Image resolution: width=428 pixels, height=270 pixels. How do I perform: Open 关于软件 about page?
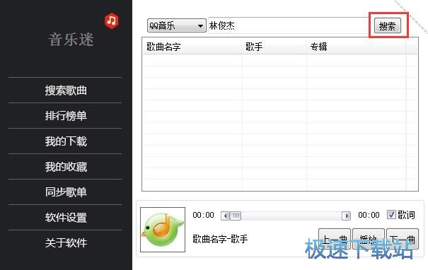[66, 242]
